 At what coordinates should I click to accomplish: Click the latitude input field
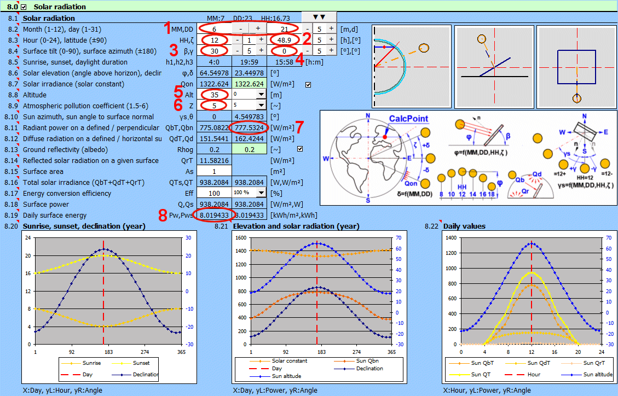coord(284,40)
